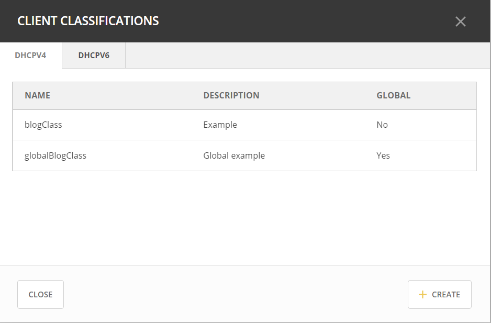This screenshot has height=323, width=491.
Task: Click the dark header bar beside the title
Action: pyautogui.click(x=304, y=21)
